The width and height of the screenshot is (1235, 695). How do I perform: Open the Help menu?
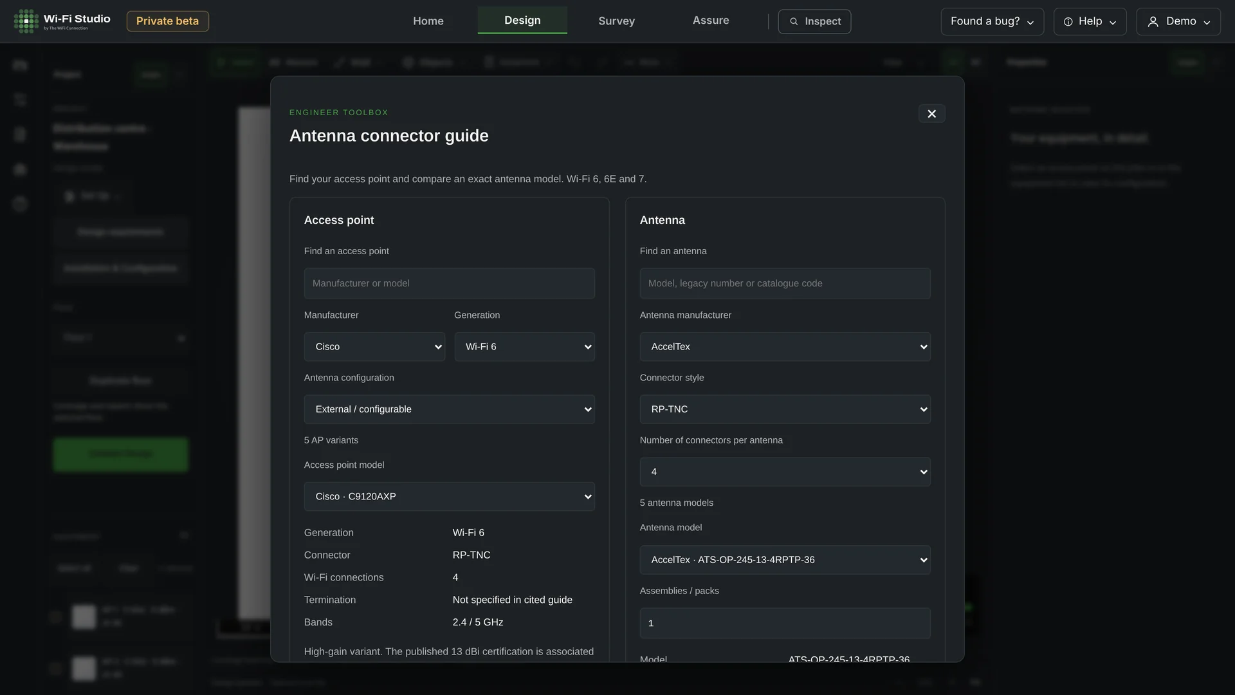[x=1090, y=21]
